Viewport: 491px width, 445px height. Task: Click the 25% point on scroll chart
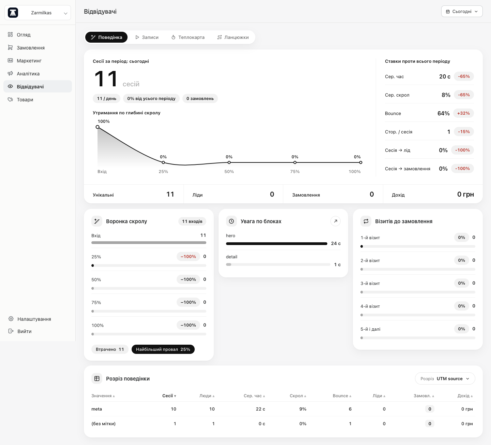click(x=163, y=162)
